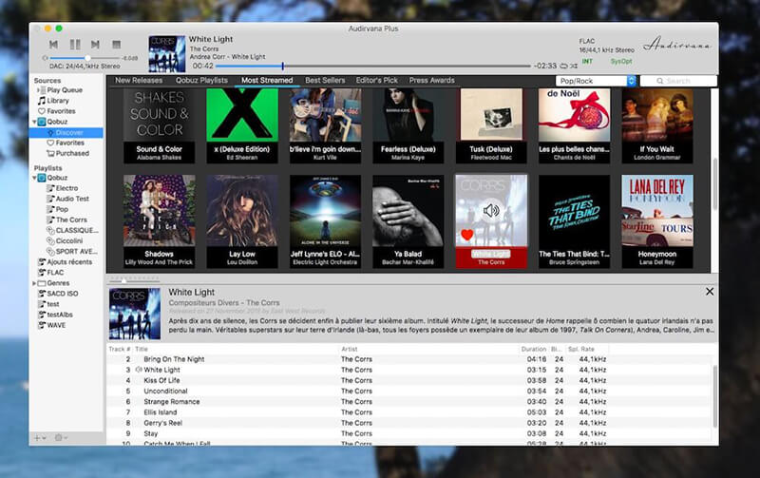Screen dimensions: 760x478
Task: Open x (Deluxe Edition) by Ed Sheeran
Action: [x=242, y=125]
